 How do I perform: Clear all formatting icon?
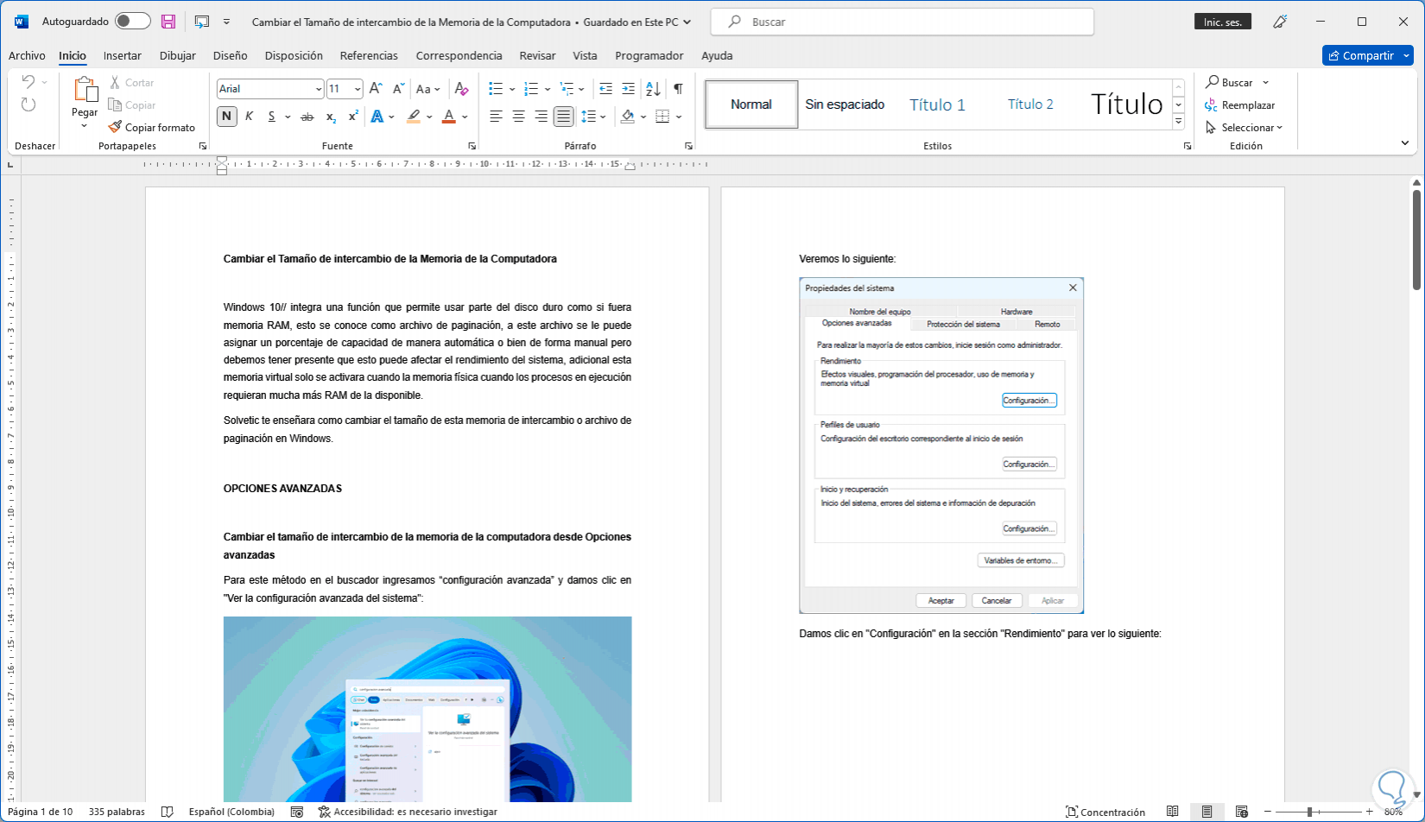461,89
